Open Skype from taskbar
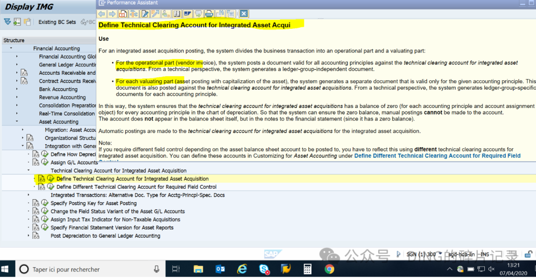536x278 pixels. [x=264, y=269]
